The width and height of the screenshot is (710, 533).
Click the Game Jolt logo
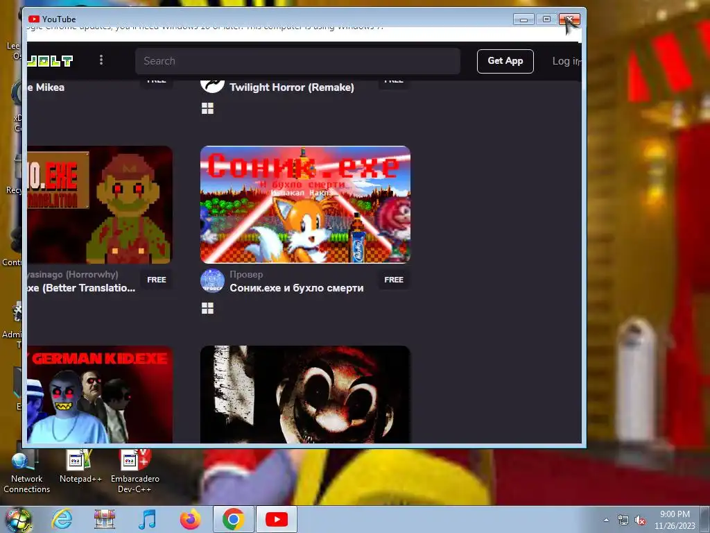(x=50, y=61)
